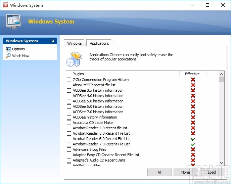Screen dimensions: 231x184
Task: Select the Applications tab
Action: pos(99,43)
